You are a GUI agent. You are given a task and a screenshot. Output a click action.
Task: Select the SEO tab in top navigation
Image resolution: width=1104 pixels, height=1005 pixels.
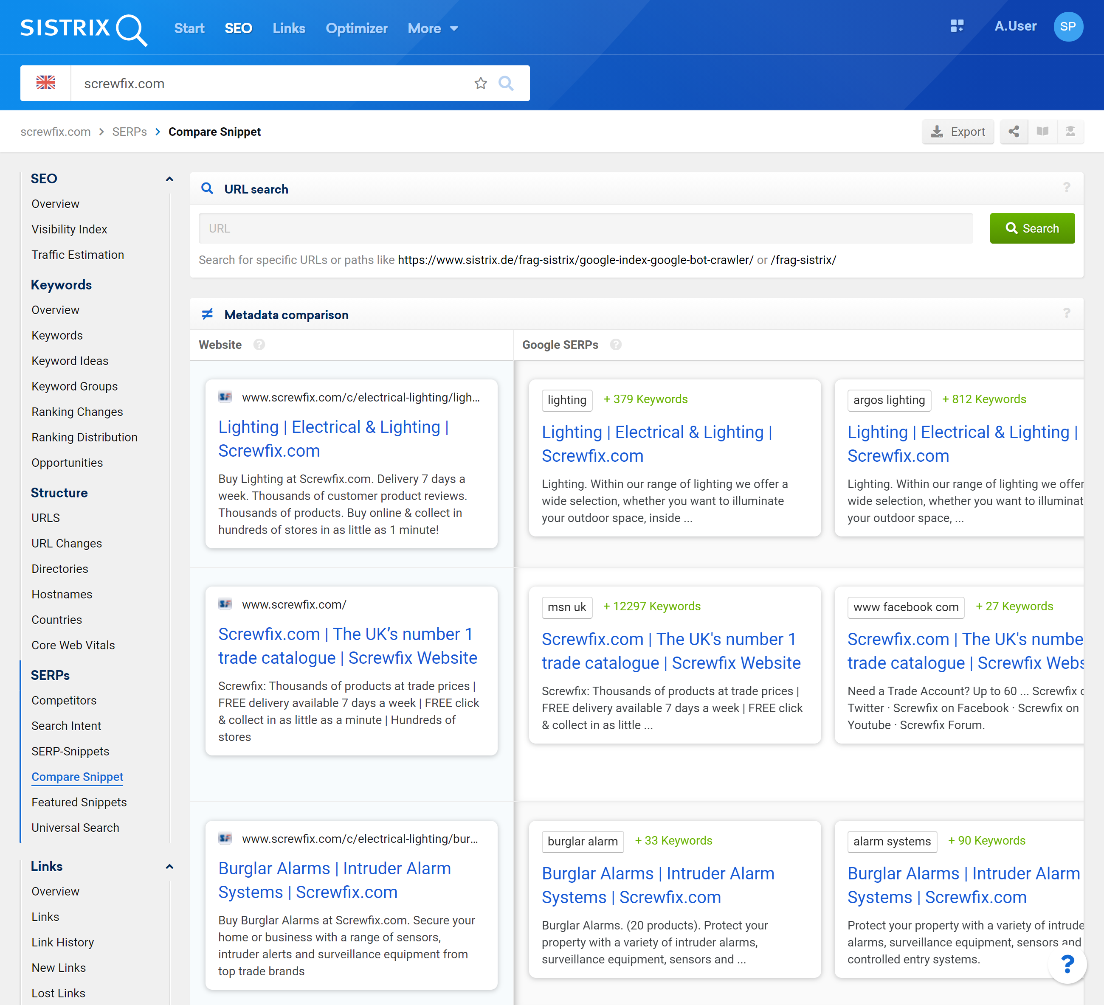[238, 28]
